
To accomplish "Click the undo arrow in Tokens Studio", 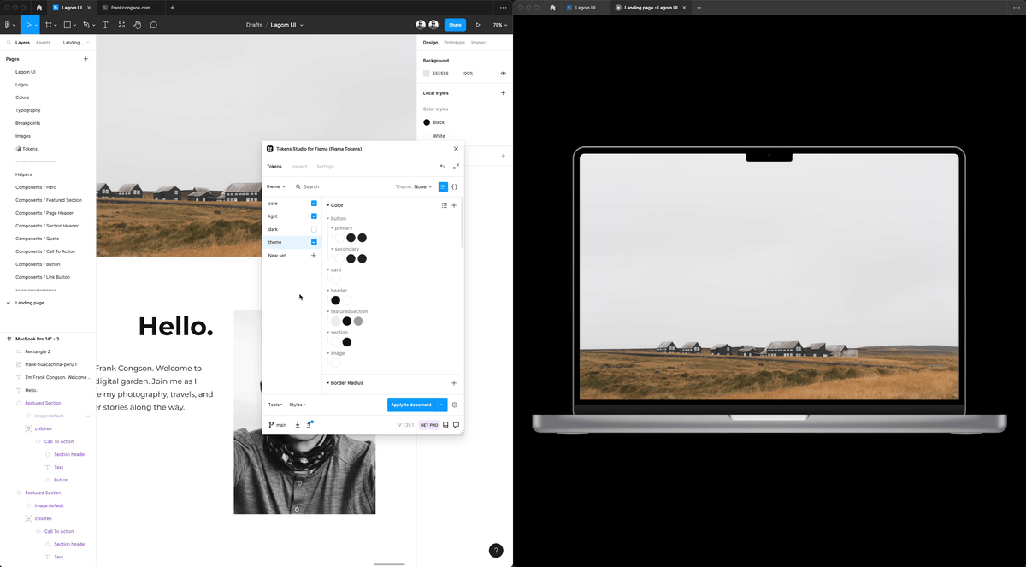I will [x=442, y=167].
